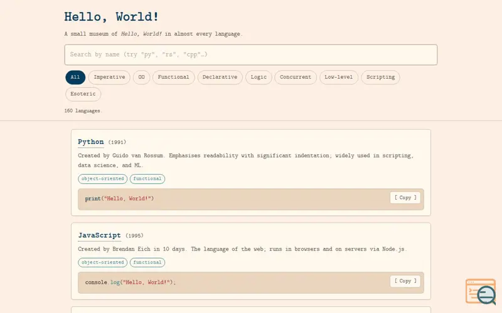Filter by Logic languages
The height and width of the screenshot is (313, 502).
(259, 77)
